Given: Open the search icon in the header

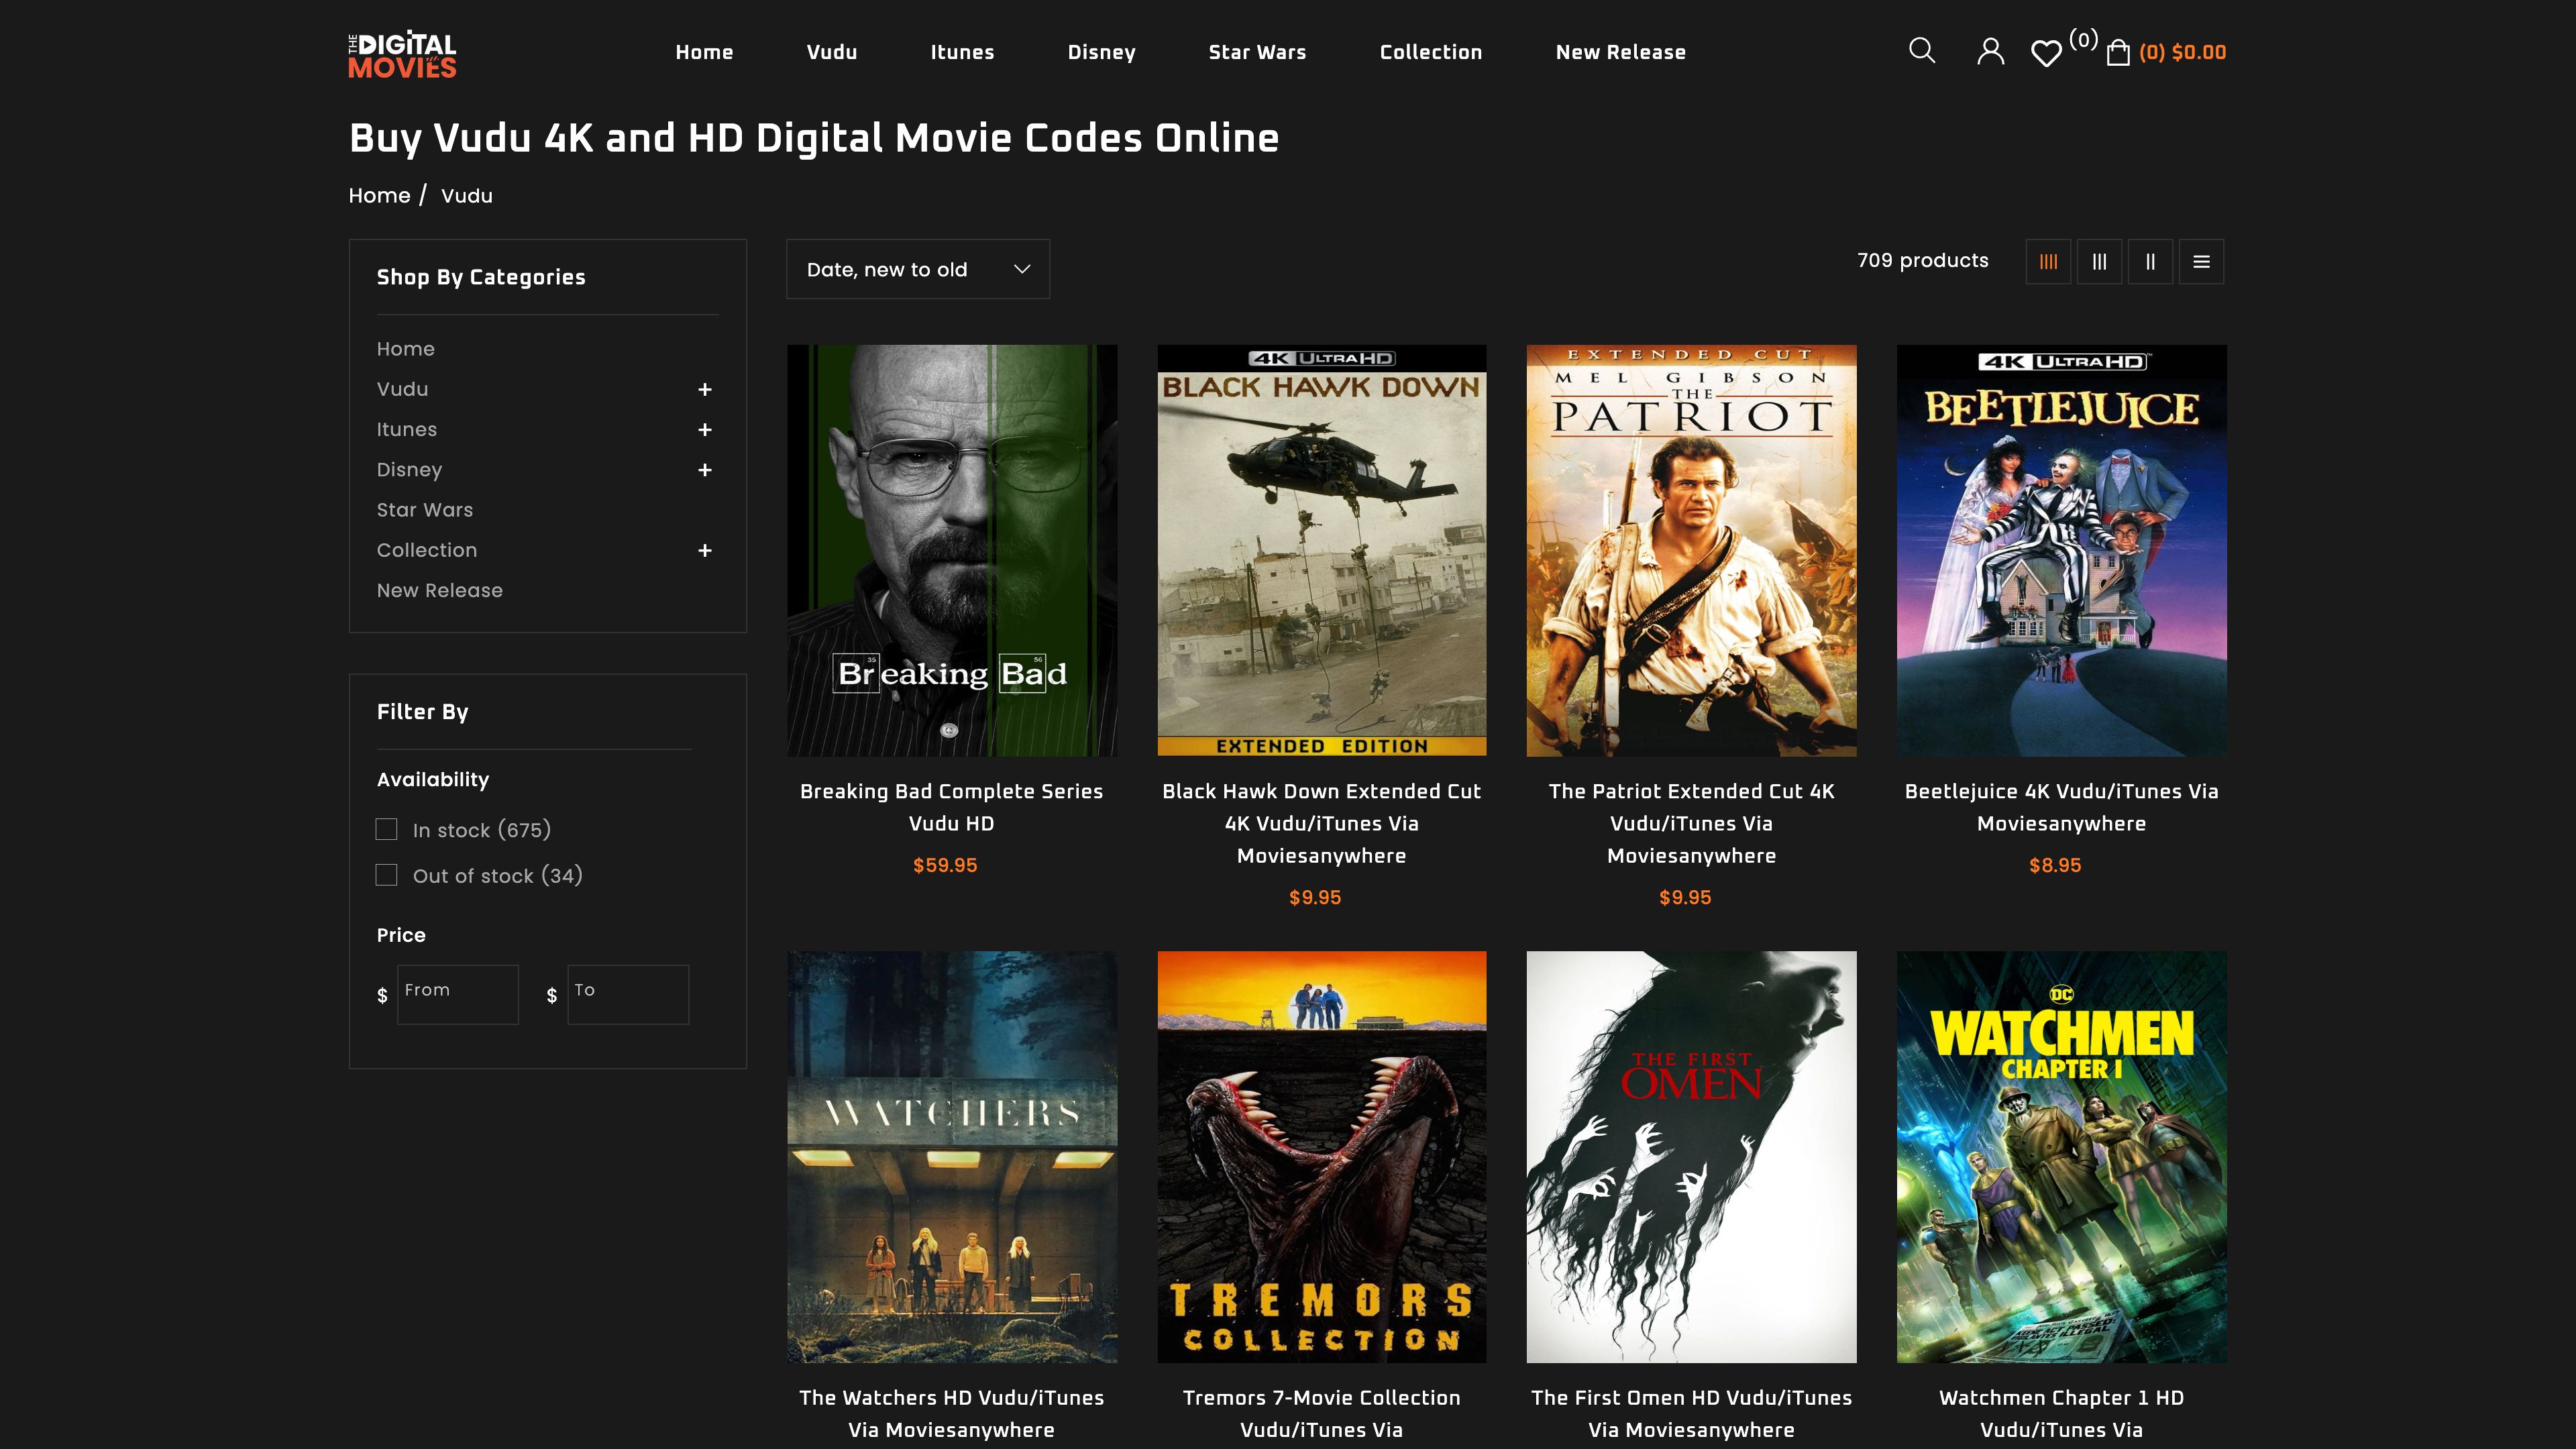Looking at the screenshot, I should (x=1921, y=50).
